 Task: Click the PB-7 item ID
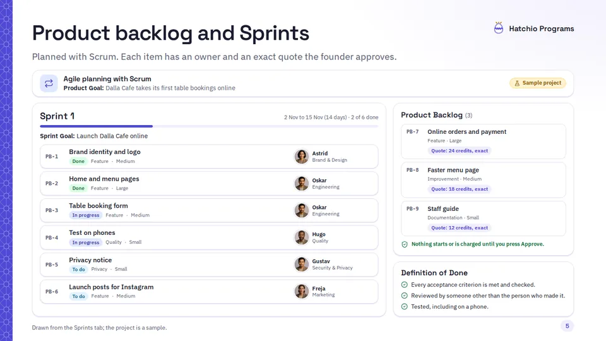tap(412, 132)
